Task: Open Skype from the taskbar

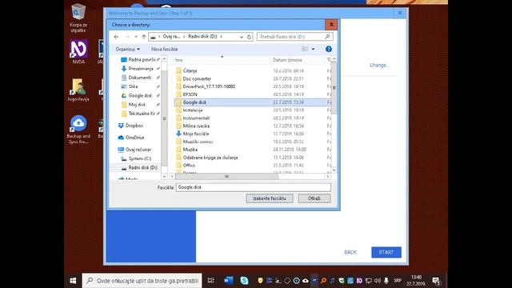Action: (x=244, y=281)
